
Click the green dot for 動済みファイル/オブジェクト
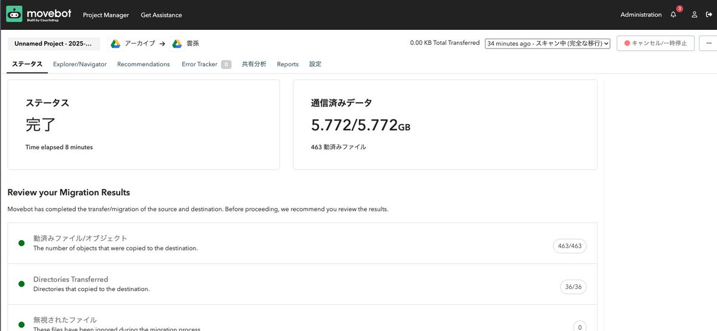[22, 243]
